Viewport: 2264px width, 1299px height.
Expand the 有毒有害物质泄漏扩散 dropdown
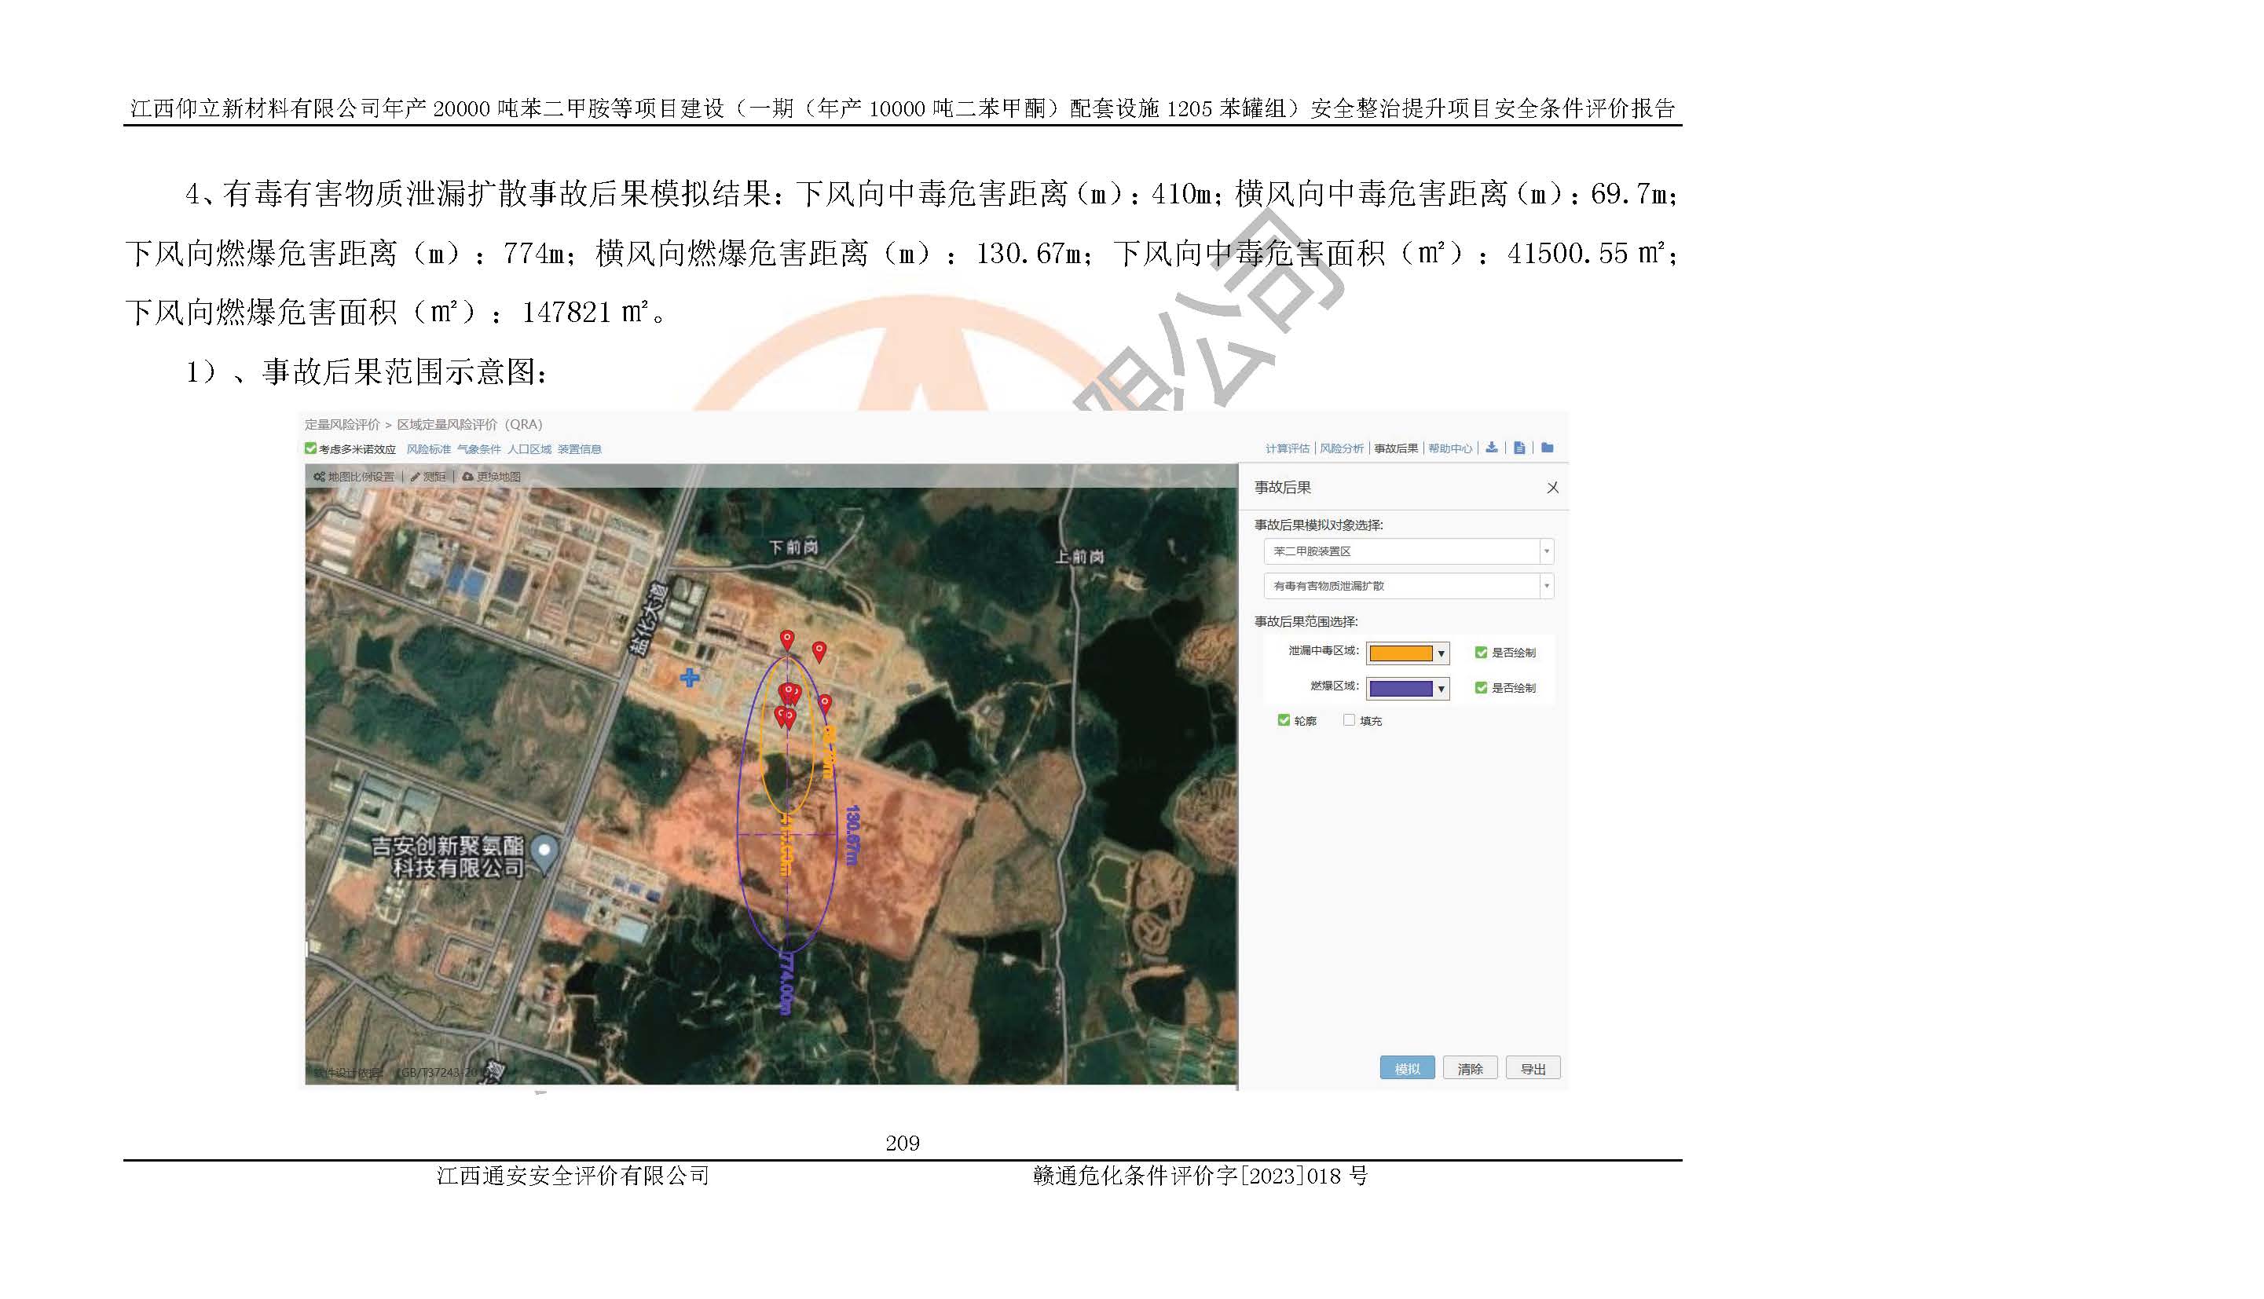(x=1547, y=586)
